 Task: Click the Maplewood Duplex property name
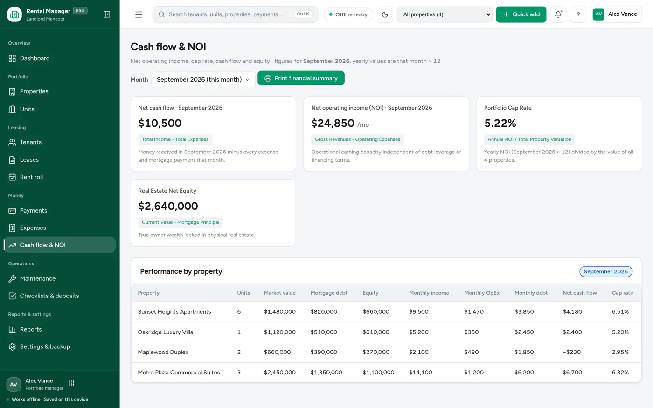(163, 353)
